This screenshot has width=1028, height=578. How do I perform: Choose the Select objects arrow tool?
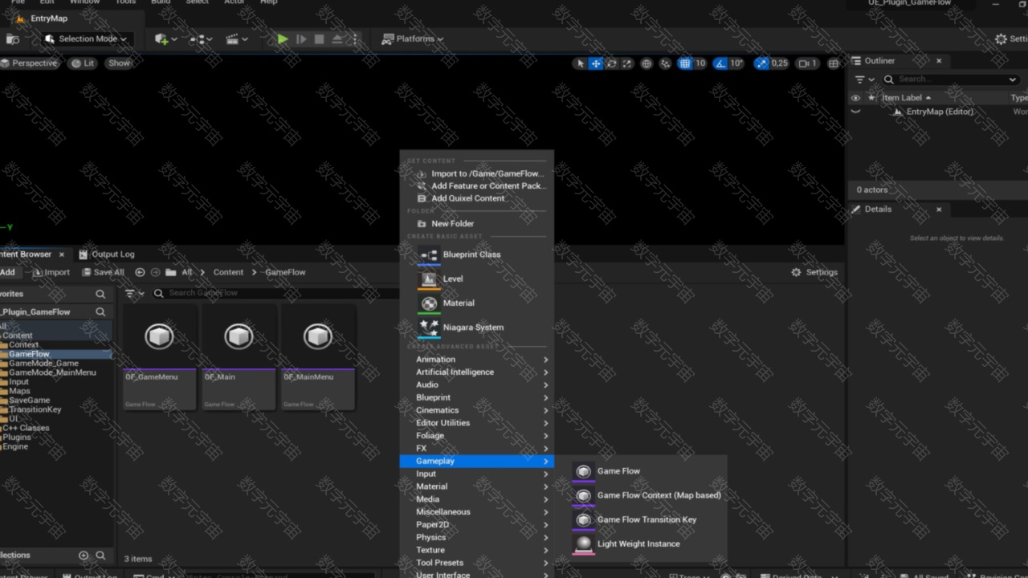coord(580,63)
